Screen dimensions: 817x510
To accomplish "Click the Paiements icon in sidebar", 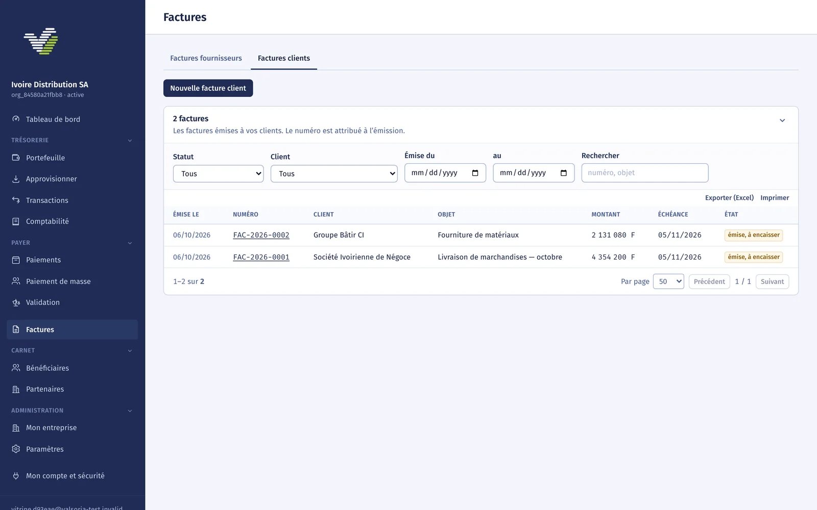I will tap(16, 260).
